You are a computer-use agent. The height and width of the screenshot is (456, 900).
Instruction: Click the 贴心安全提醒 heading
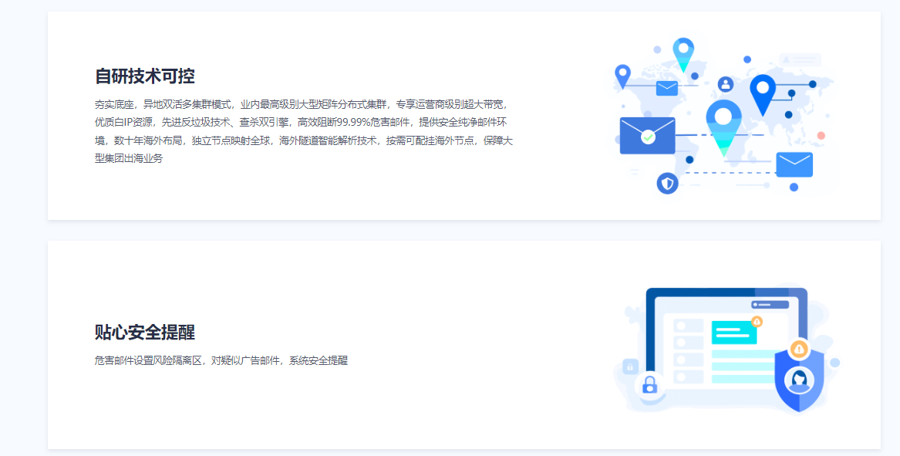click(144, 333)
